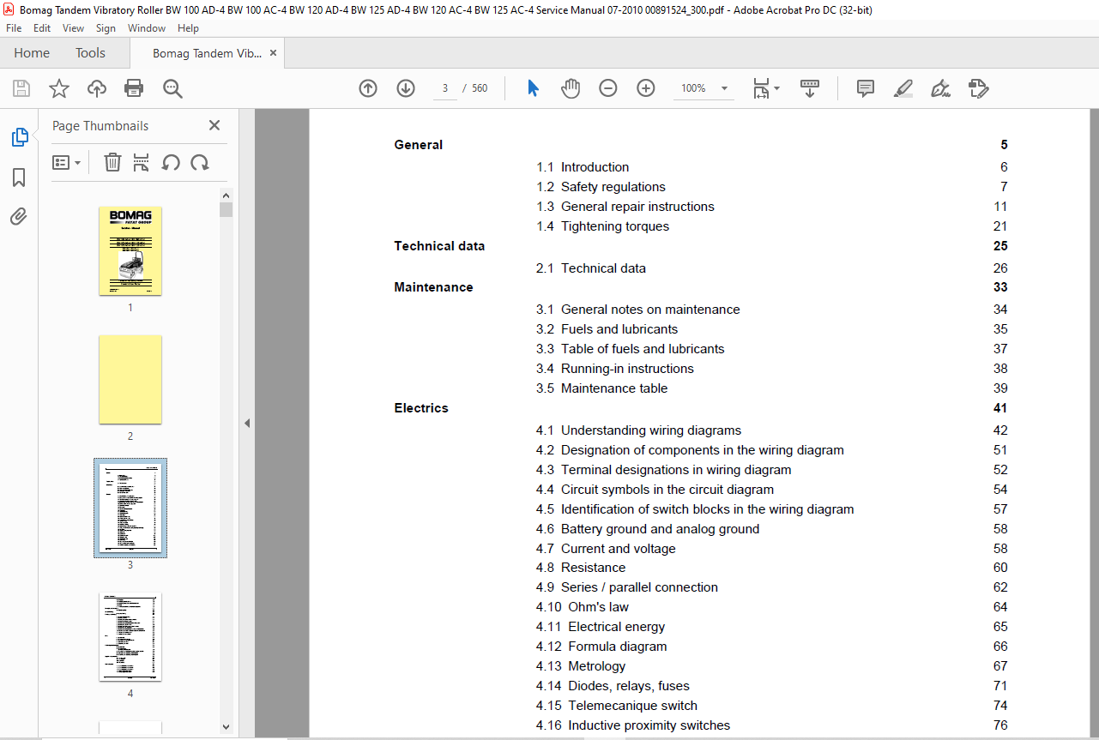Image resolution: width=1099 pixels, height=740 pixels.
Task: Click the page break print icon in thumbnails
Action: tap(142, 162)
